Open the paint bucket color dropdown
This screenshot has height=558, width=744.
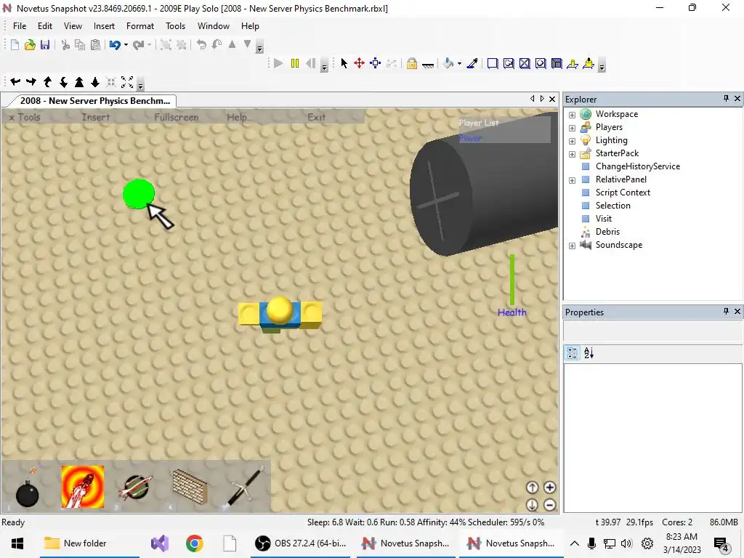[x=459, y=64]
